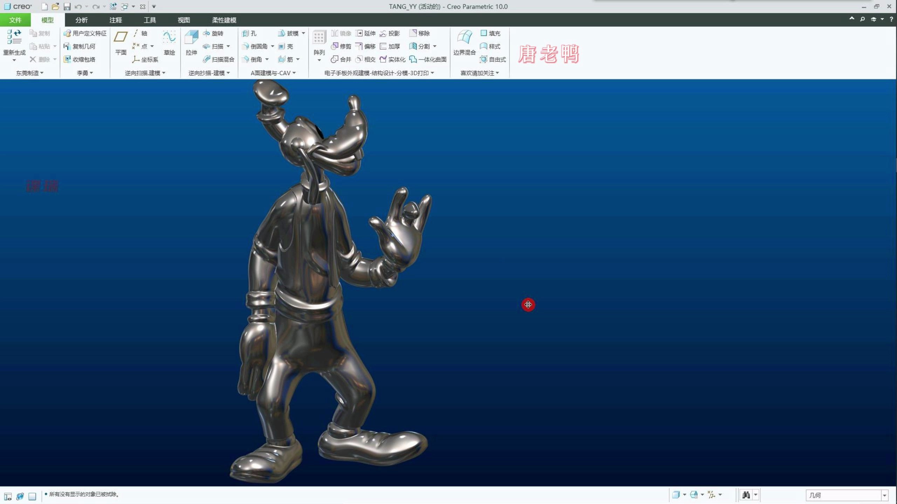Switch to the 注释 (Annotate) tab
Viewport: 897px width, 504px height.
(116, 20)
